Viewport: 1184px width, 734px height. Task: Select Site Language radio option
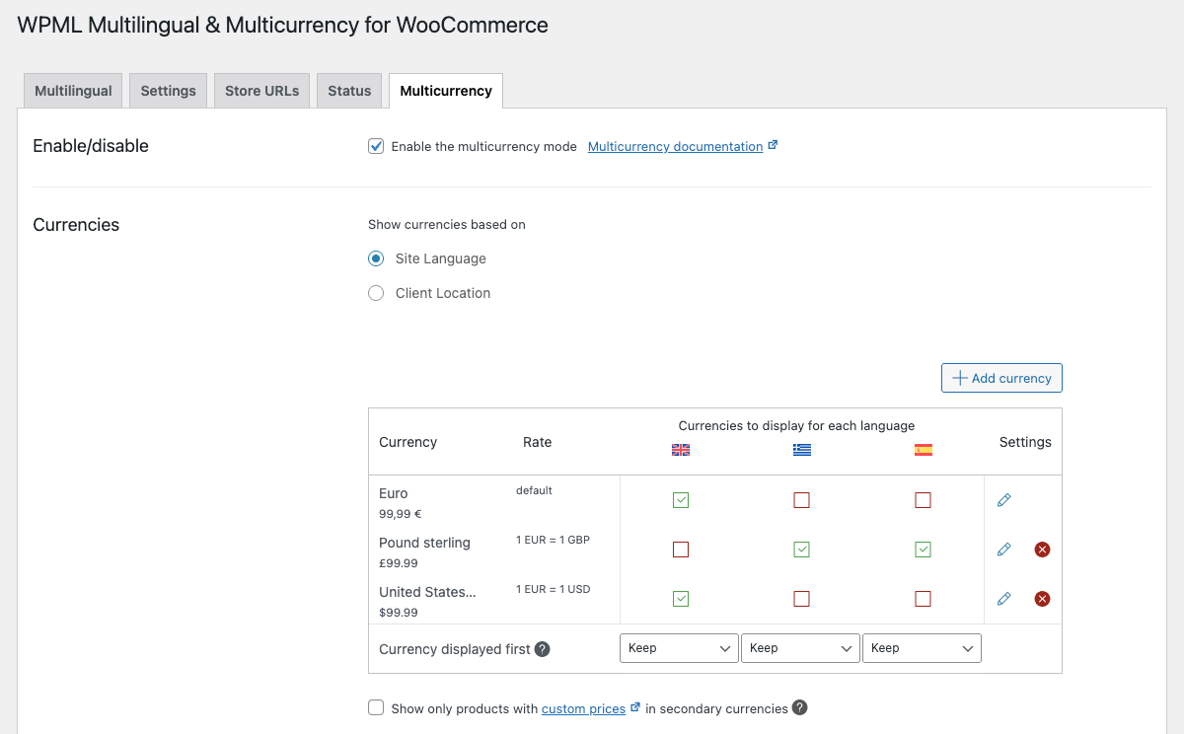[376, 258]
